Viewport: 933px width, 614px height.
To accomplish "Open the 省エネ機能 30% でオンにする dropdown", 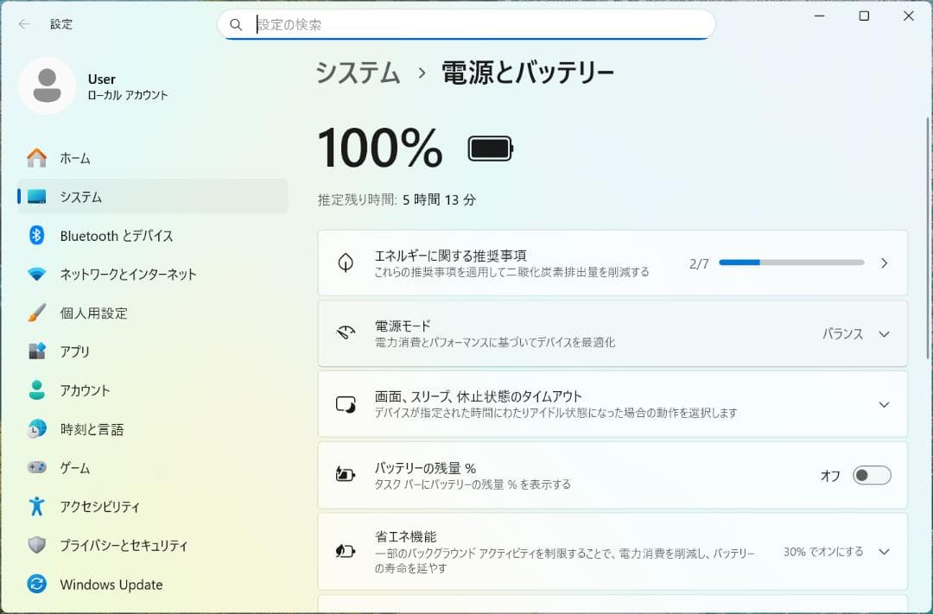I will tap(883, 551).
